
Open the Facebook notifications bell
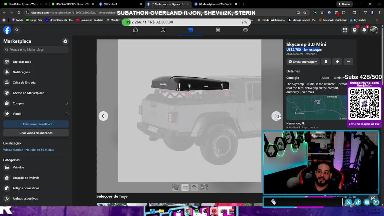(364, 30)
